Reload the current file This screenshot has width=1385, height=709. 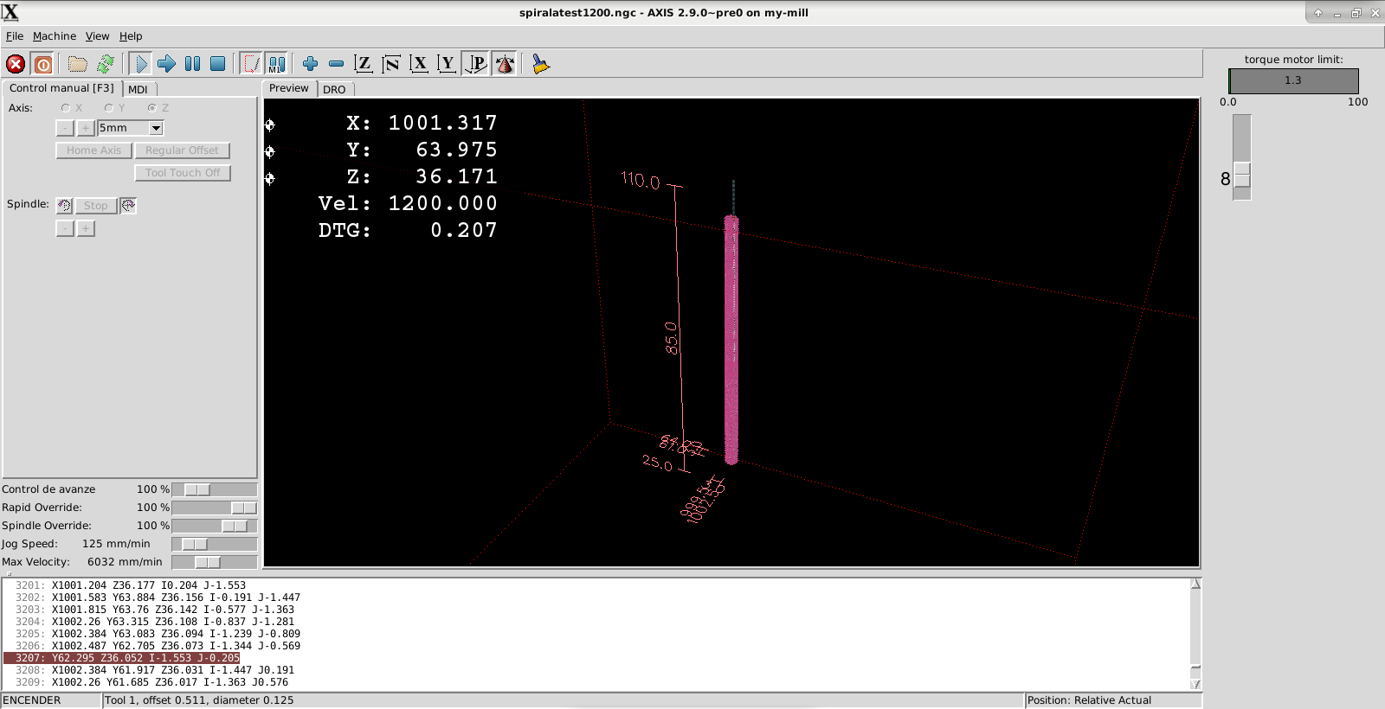pyautogui.click(x=106, y=64)
